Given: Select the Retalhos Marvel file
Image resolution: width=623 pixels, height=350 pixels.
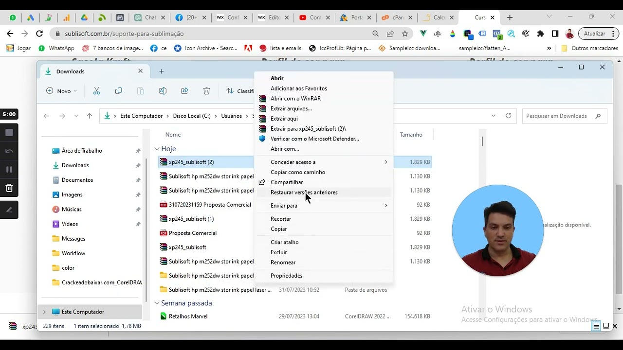Looking at the screenshot, I should pos(188,316).
